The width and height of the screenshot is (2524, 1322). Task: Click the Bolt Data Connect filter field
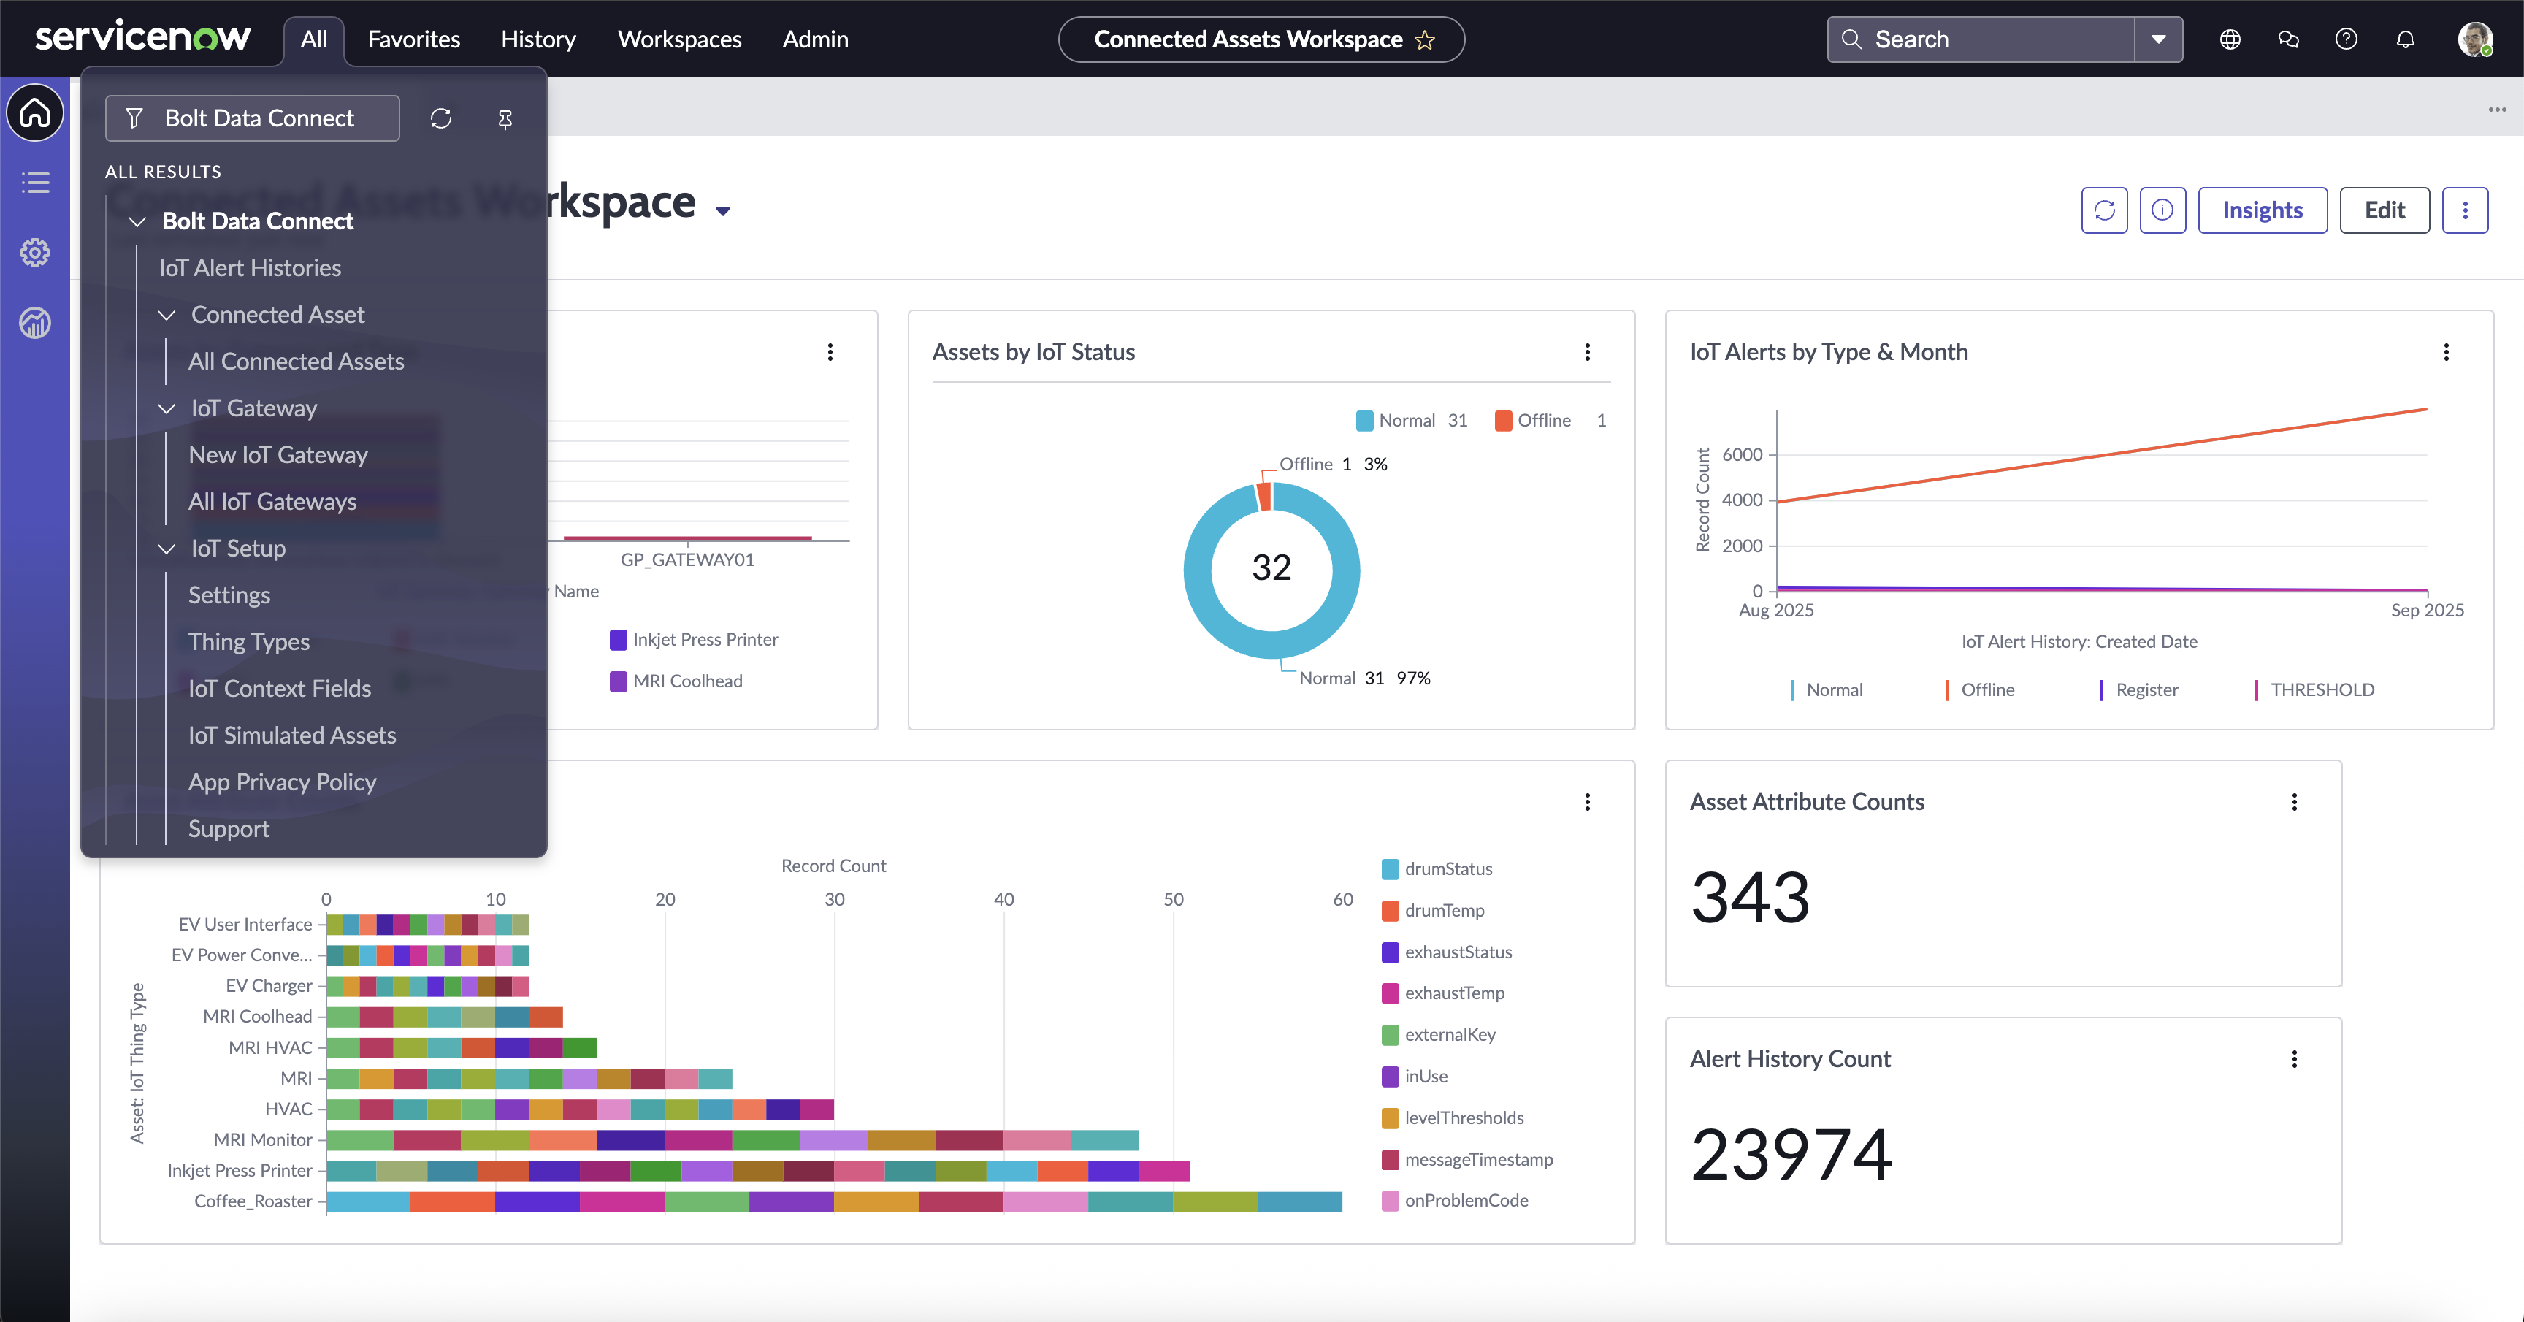click(x=252, y=118)
